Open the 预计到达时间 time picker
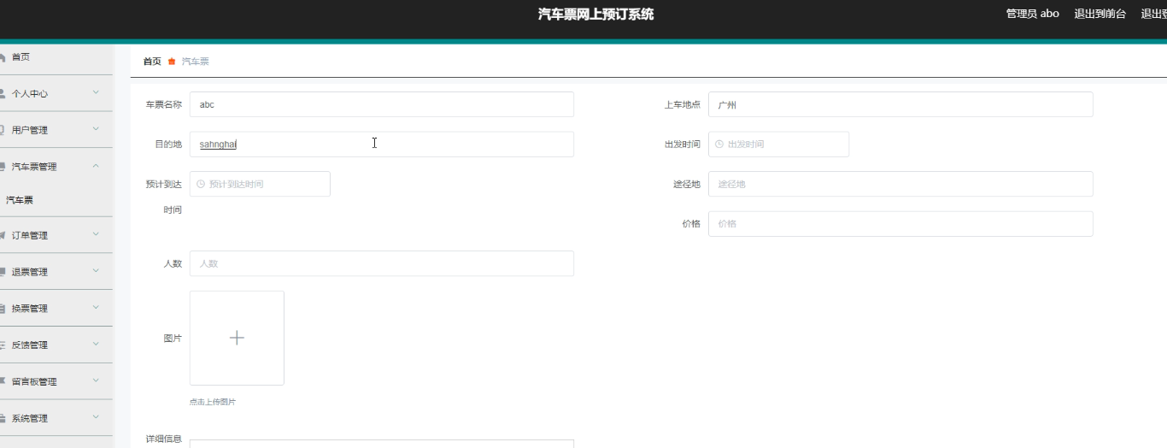 coord(260,184)
